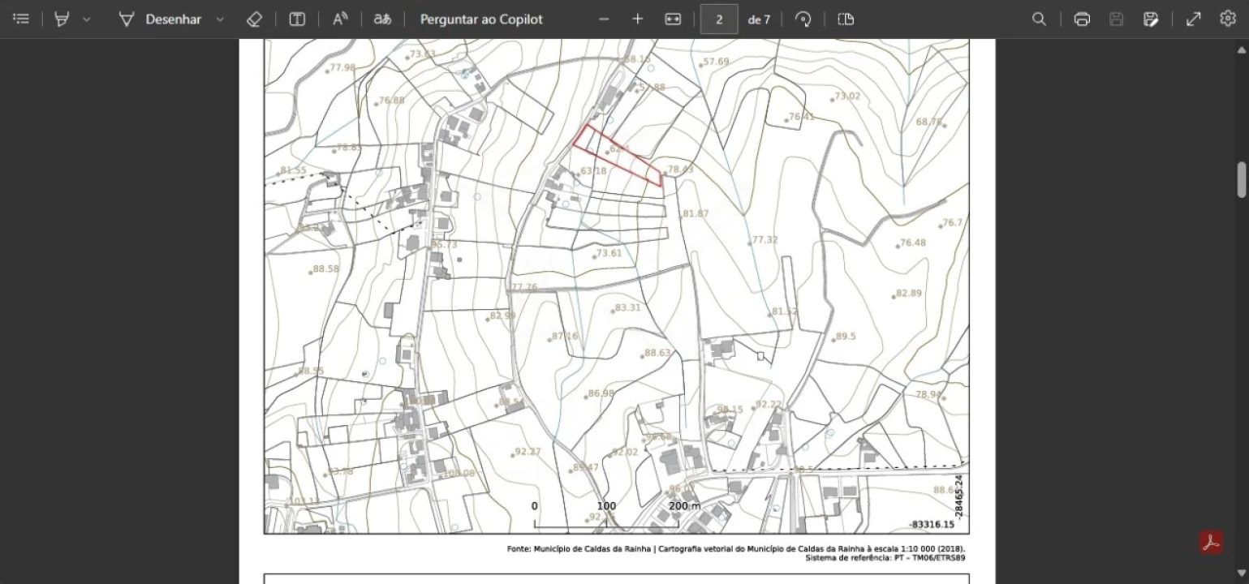Open the translate document tool
This screenshot has width=1249, height=584.
click(x=382, y=19)
